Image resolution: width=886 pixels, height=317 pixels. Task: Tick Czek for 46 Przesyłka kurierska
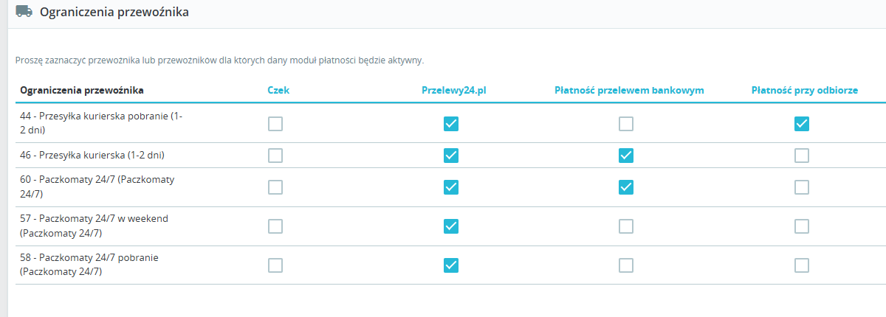[275, 156]
